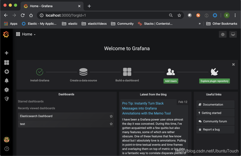Click the orange extension icon in toolbar
Screen dimensions: 241x156
[198, 15]
